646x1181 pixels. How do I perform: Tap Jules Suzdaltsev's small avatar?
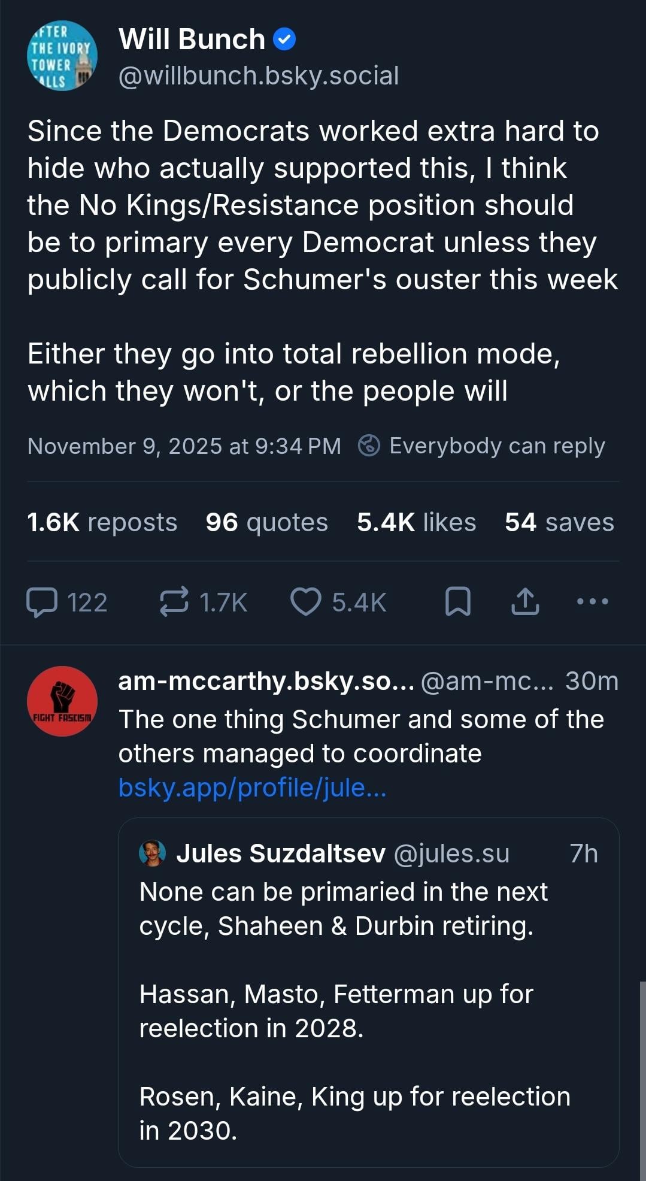point(152,853)
